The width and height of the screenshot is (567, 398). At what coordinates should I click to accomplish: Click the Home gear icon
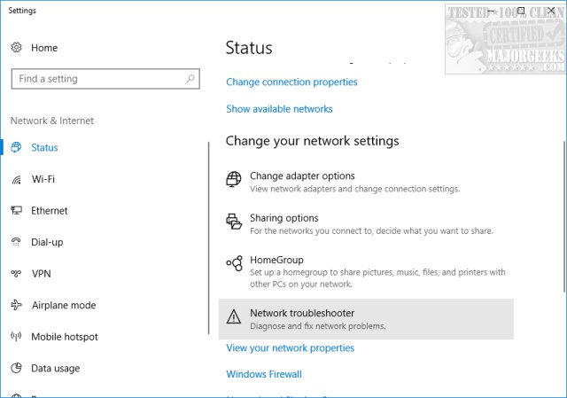tap(17, 47)
